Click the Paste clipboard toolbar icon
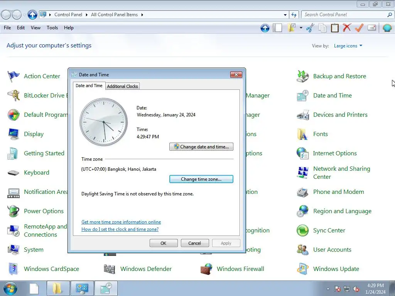 point(335,28)
